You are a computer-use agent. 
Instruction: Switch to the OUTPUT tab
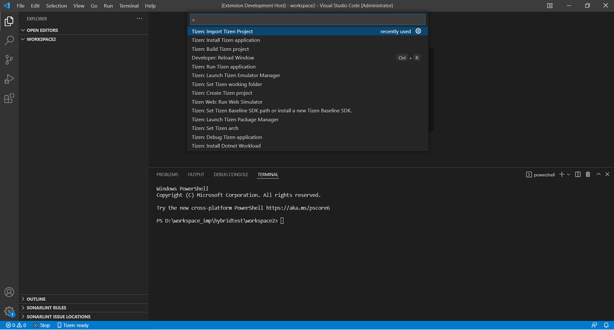(x=196, y=174)
